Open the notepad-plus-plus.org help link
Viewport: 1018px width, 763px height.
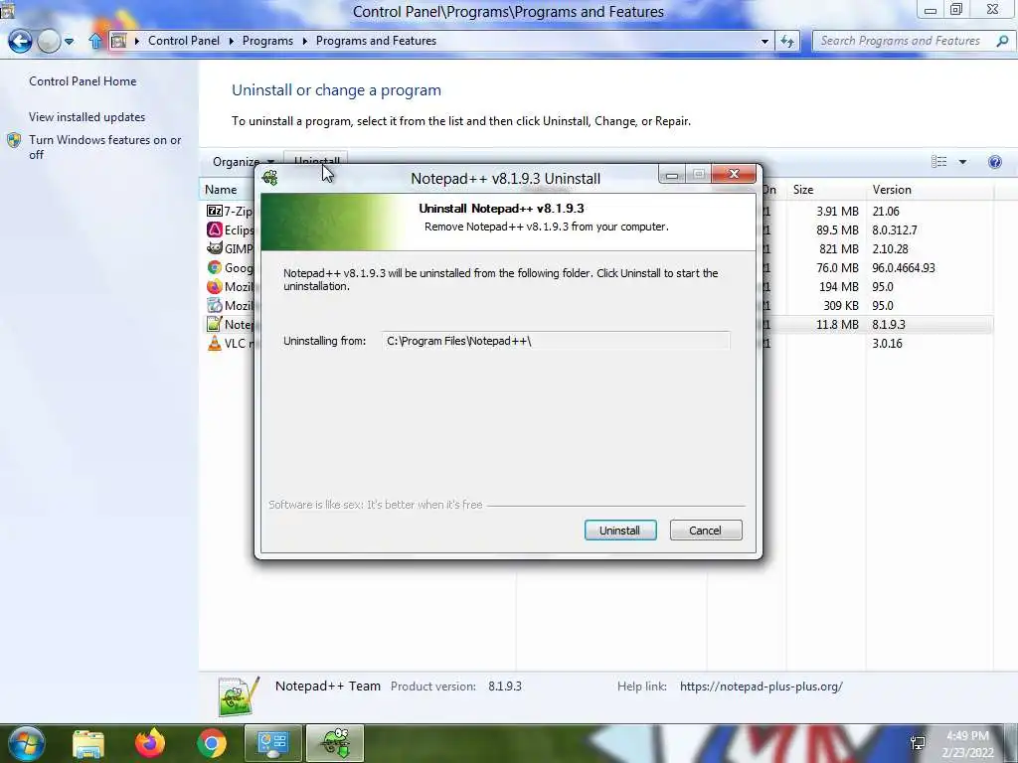pyautogui.click(x=761, y=686)
